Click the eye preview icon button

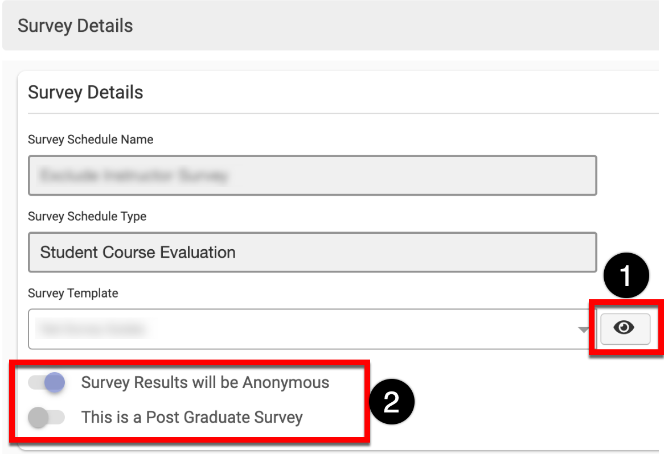[625, 328]
